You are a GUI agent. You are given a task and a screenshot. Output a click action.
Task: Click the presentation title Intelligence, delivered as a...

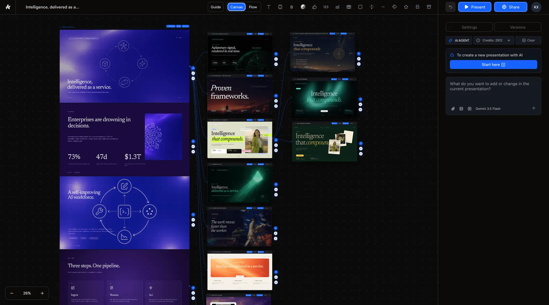52,7
